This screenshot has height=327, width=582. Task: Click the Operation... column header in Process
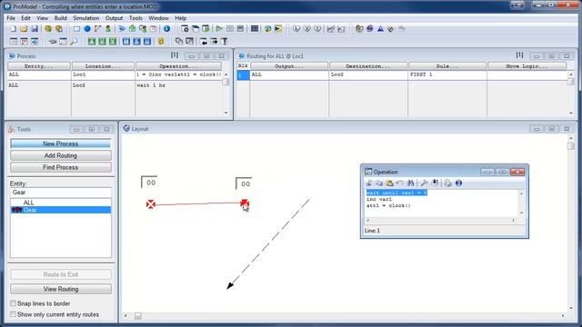coord(178,66)
